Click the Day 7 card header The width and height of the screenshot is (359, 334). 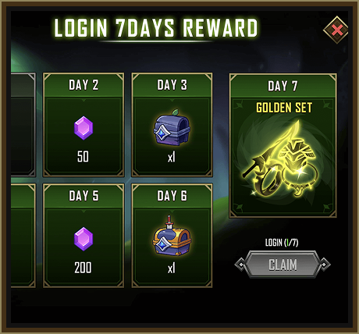point(283,86)
